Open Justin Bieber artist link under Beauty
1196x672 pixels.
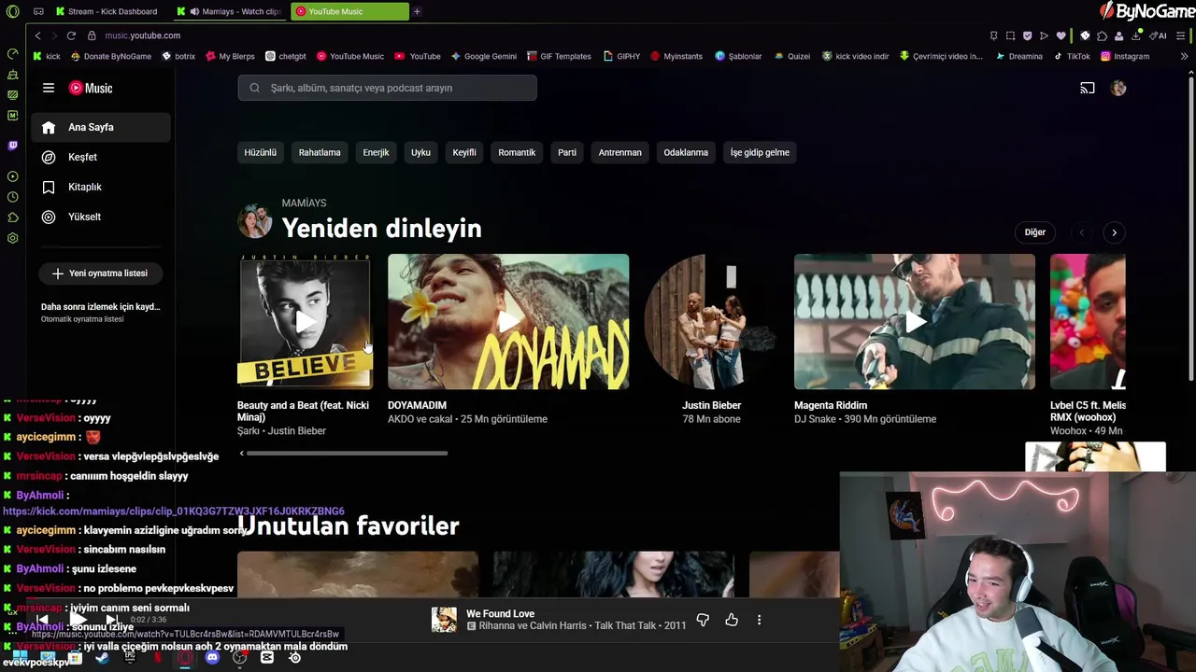[297, 431]
